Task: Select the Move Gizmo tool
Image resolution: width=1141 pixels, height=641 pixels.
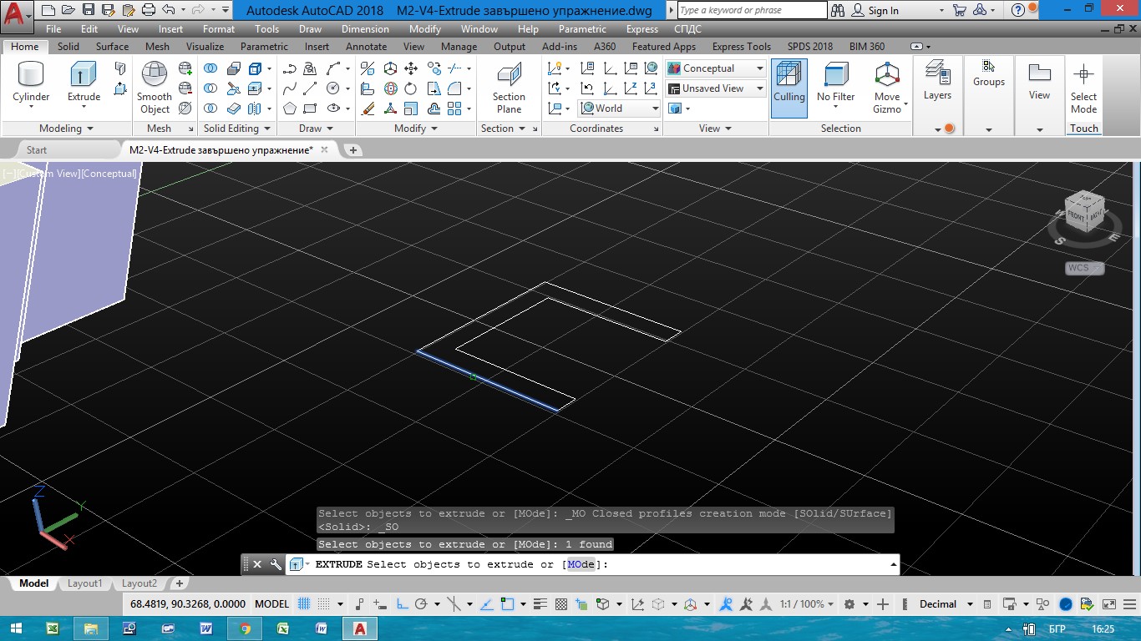Action: point(887,88)
